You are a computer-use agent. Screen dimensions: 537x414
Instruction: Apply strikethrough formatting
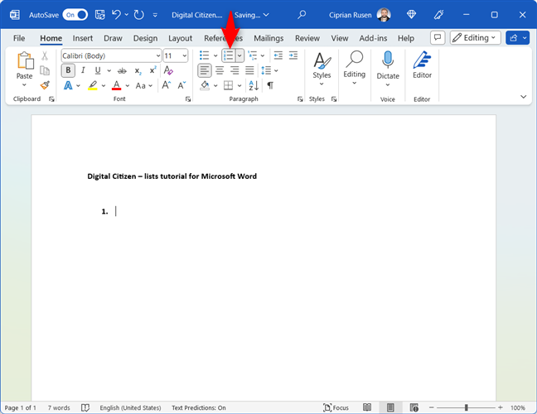[122, 71]
